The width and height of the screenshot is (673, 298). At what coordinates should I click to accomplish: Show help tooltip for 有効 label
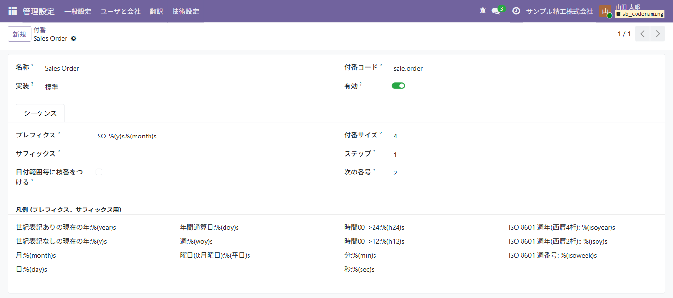tap(361, 84)
